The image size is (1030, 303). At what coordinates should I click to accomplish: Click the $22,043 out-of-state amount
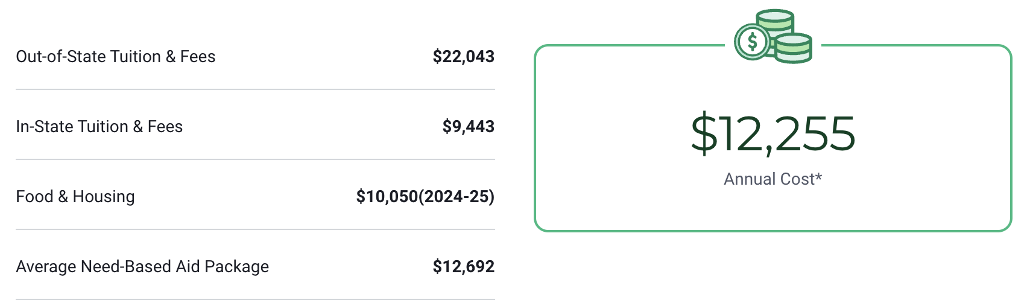point(463,57)
